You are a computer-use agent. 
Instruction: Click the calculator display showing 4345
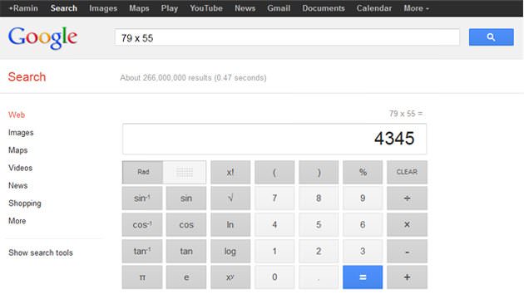pos(274,139)
